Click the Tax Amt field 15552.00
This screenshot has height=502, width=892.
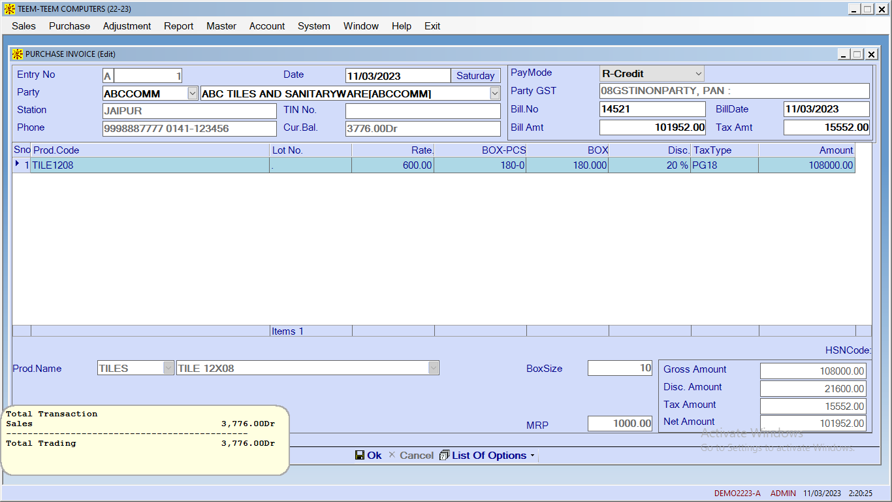click(x=827, y=127)
